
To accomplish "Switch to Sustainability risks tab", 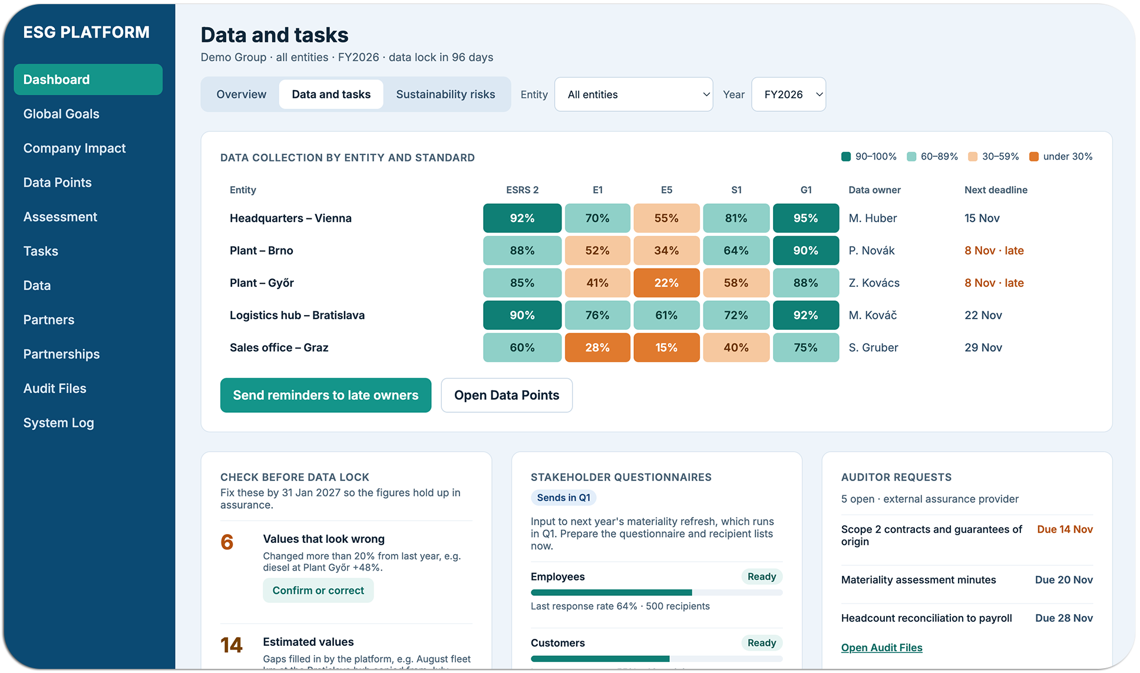I will tap(445, 94).
